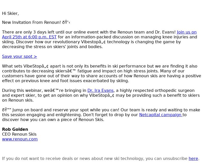Visit the Netcapital campaign link
This screenshot has width=204, height=163.
point(160,115)
